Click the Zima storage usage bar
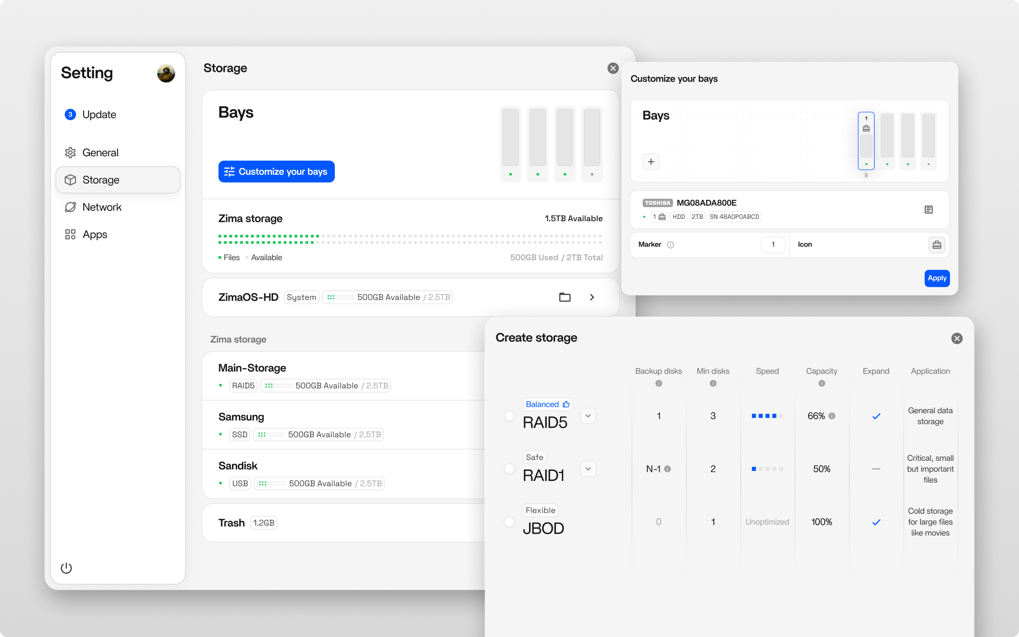 [410, 239]
